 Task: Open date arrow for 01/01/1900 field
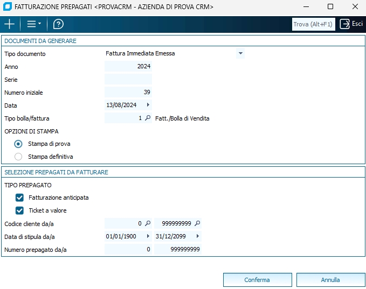[148, 236]
